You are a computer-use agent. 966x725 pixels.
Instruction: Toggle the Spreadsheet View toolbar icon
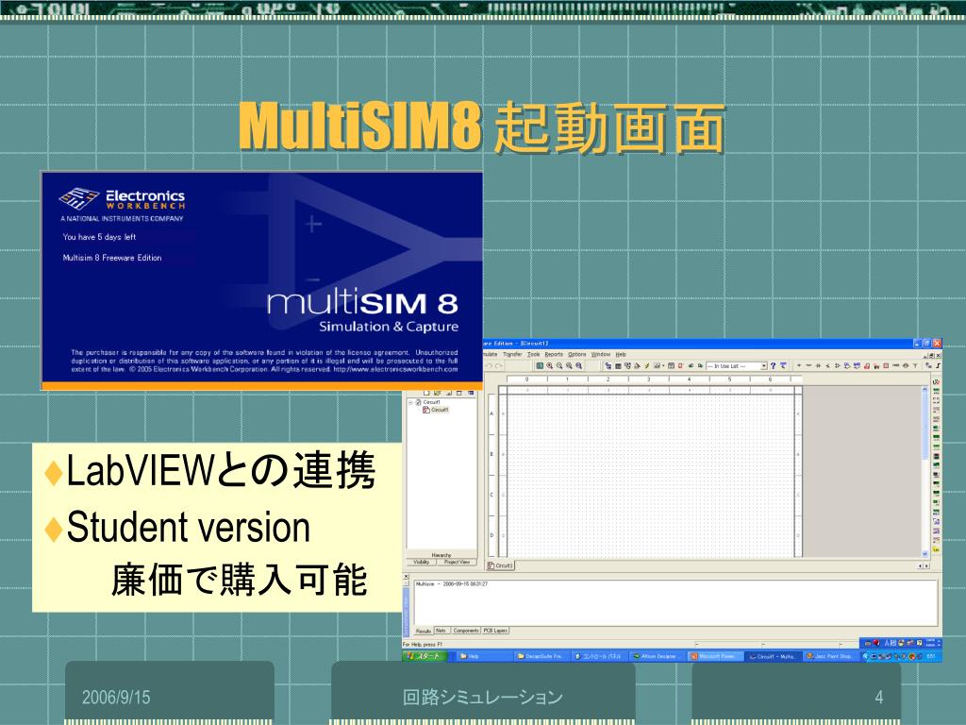tap(618, 365)
